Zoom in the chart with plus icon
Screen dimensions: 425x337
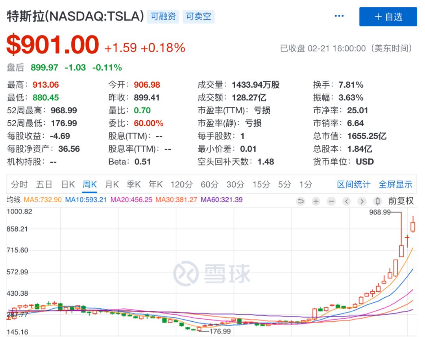pyautogui.click(x=316, y=201)
